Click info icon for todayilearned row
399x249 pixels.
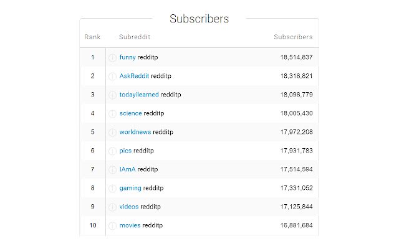(x=112, y=95)
